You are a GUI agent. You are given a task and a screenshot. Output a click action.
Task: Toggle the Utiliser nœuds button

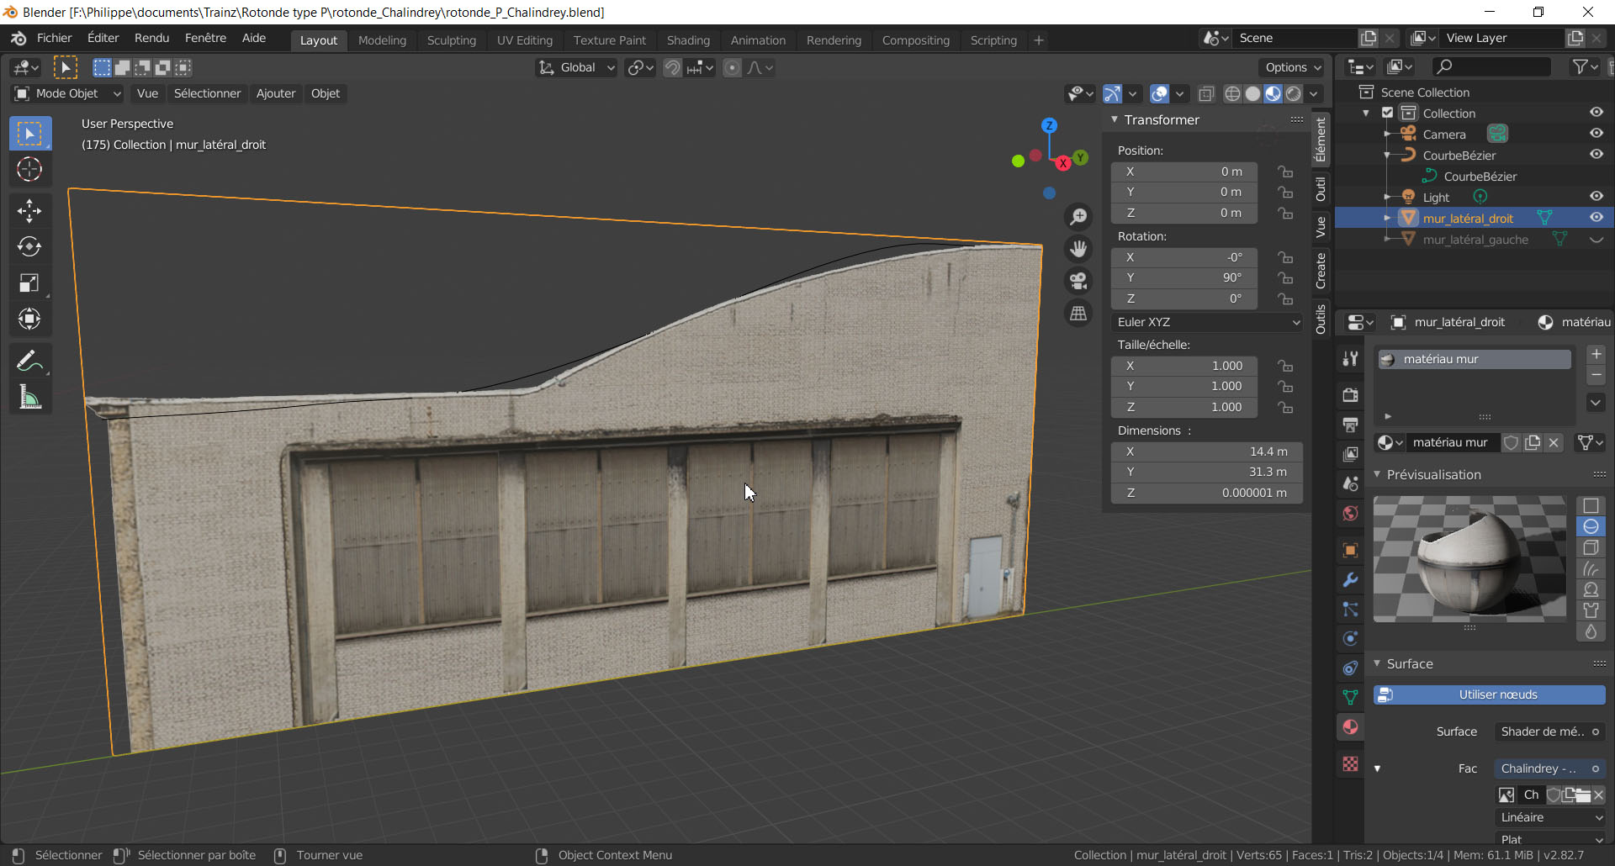1489,694
